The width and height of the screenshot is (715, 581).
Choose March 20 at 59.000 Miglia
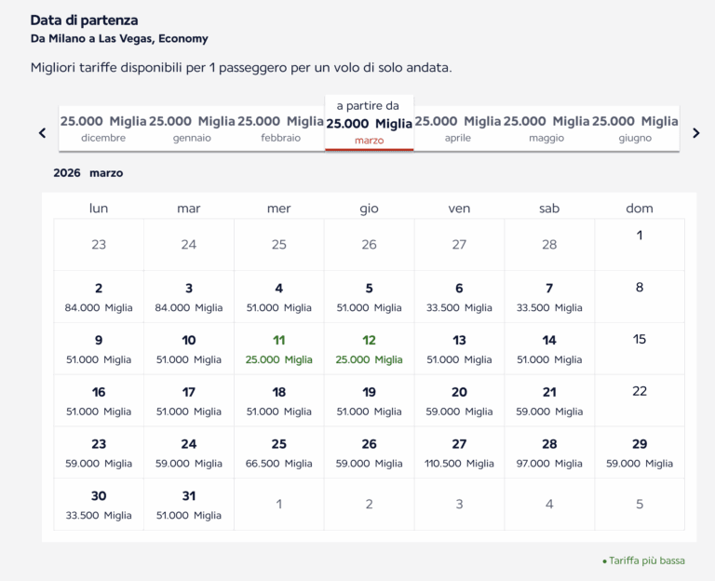pyautogui.click(x=459, y=400)
